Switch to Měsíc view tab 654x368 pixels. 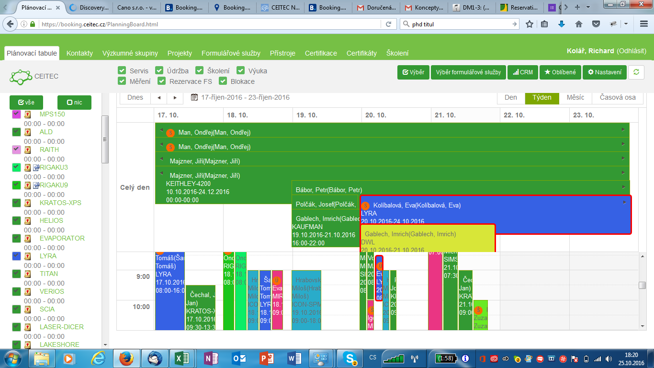click(x=575, y=97)
